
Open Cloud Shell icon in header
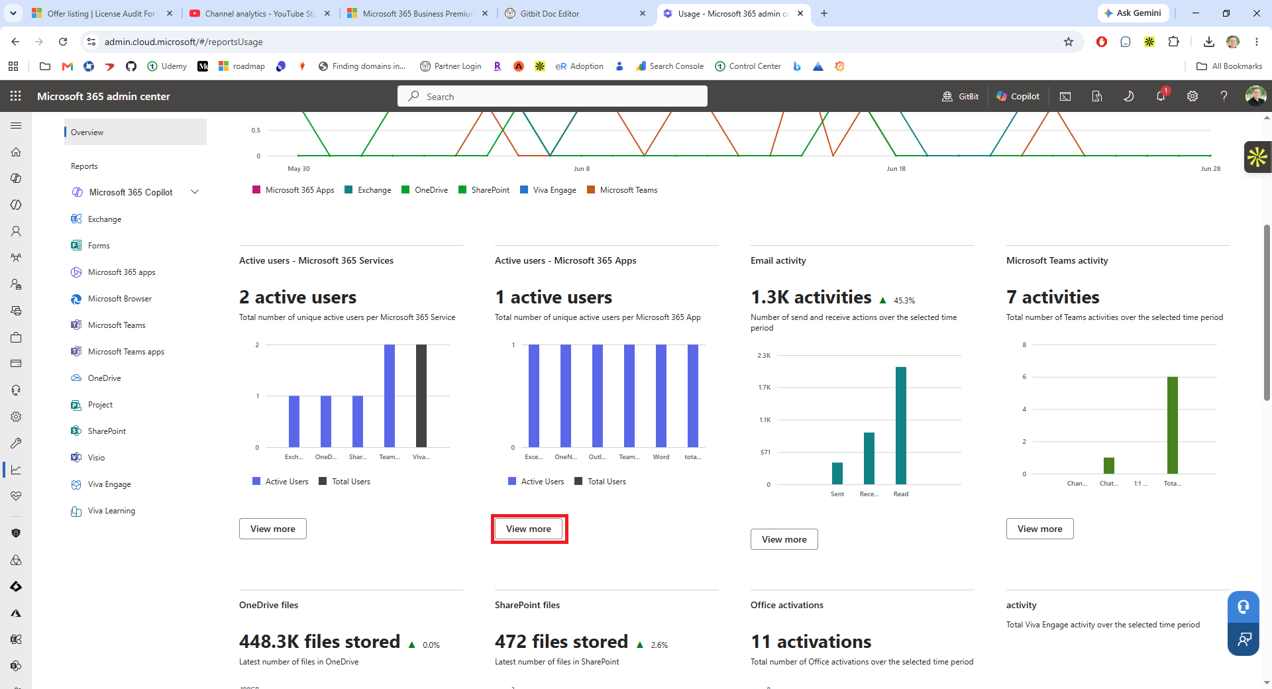(1065, 96)
